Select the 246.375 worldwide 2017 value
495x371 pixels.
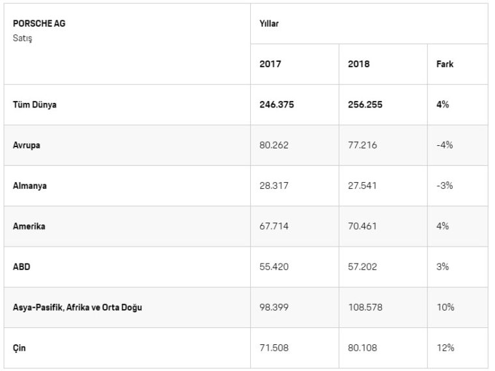click(277, 104)
